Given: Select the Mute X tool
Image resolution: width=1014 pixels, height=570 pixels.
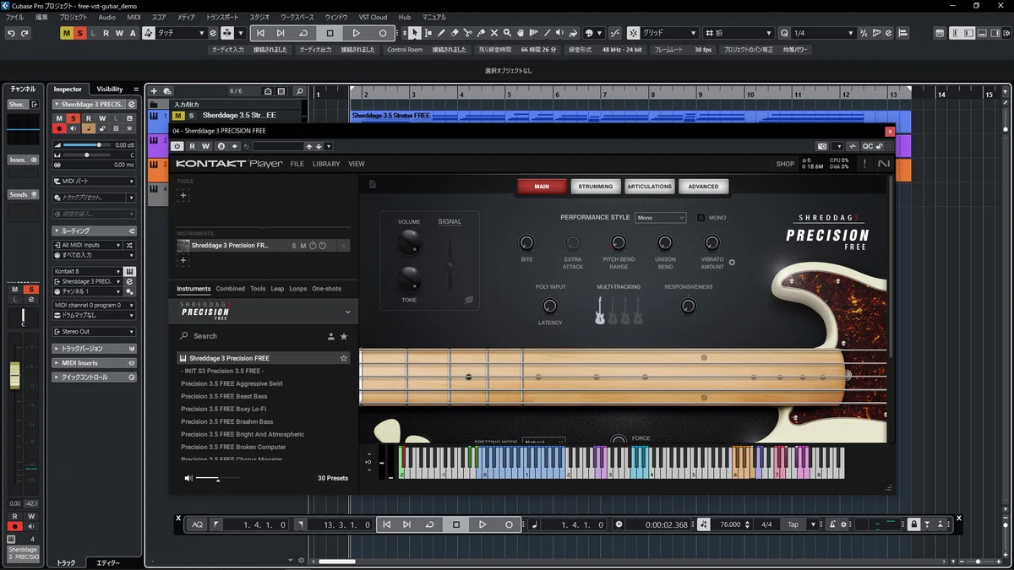Looking at the screenshot, I should click(x=493, y=33).
